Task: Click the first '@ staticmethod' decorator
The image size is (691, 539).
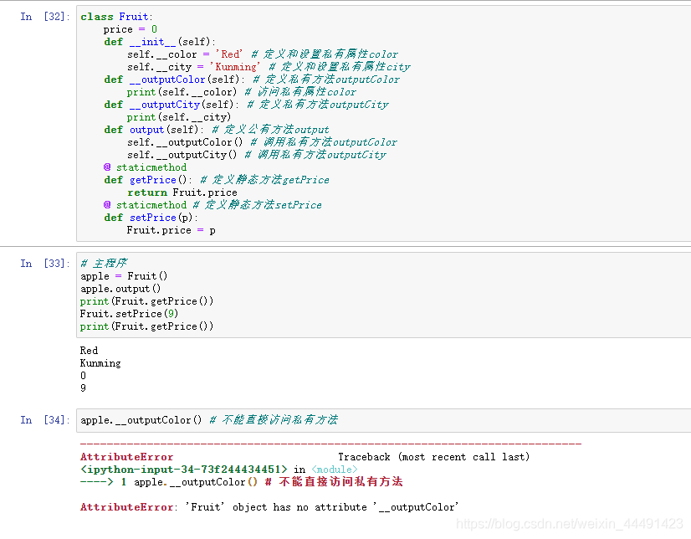Action: (x=145, y=167)
